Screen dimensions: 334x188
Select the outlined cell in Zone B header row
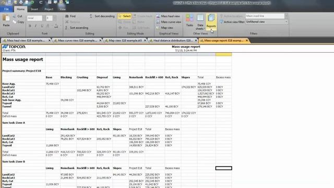coord(224,168)
